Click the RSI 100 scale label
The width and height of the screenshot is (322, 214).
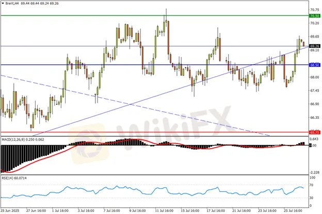tap(312, 177)
